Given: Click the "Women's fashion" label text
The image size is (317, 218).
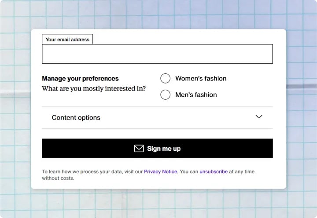Looking at the screenshot, I should pos(201,78).
